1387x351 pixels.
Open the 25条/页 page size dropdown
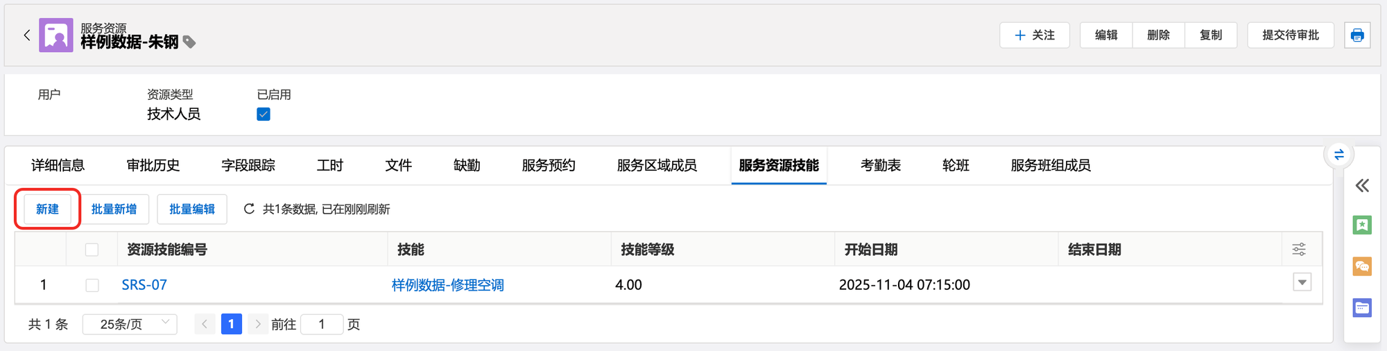click(130, 324)
